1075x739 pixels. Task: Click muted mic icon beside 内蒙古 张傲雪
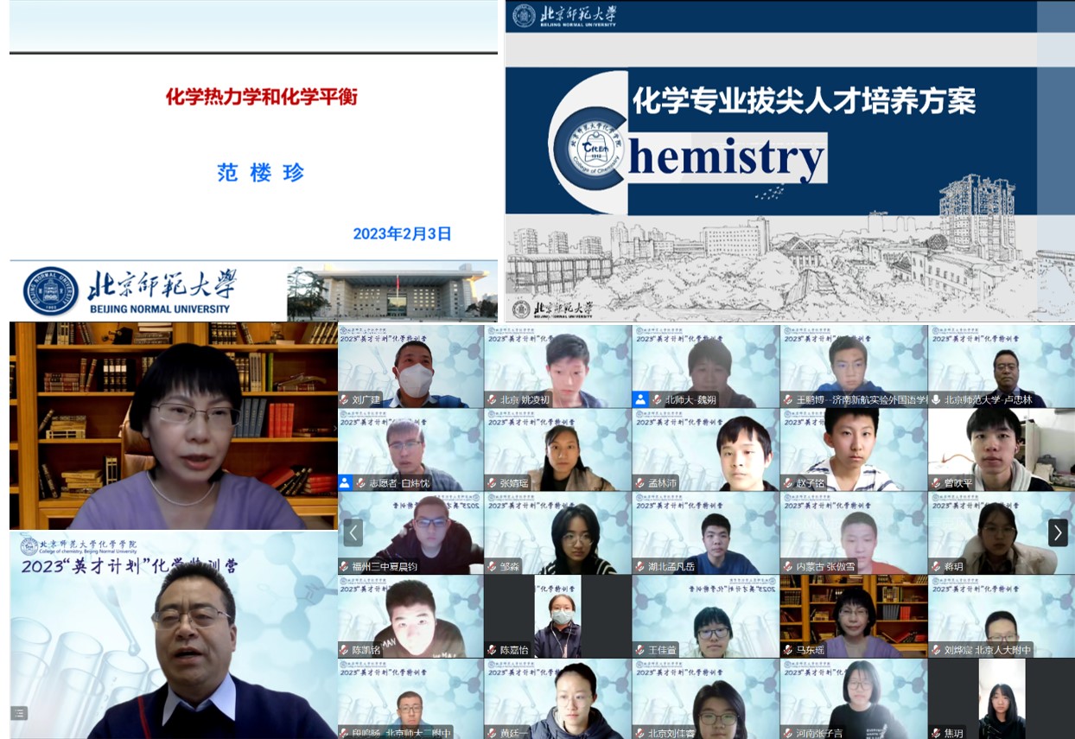point(788,567)
